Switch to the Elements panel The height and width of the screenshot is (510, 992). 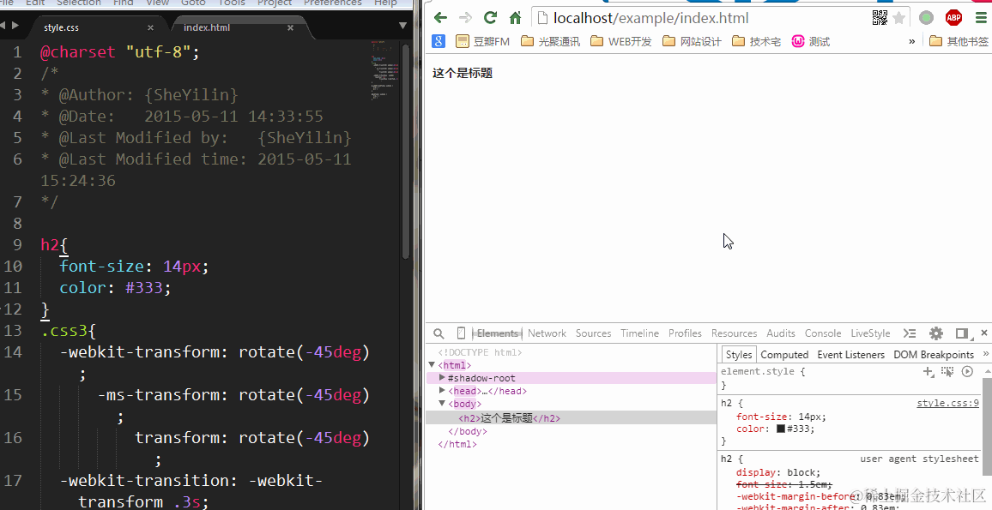497,333
